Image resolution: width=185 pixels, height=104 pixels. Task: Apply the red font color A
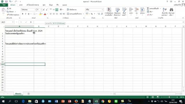tap(45, 14)
